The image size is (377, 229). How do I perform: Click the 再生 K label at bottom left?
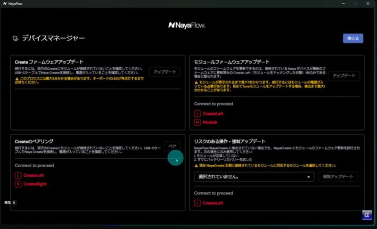pos(10,202)
